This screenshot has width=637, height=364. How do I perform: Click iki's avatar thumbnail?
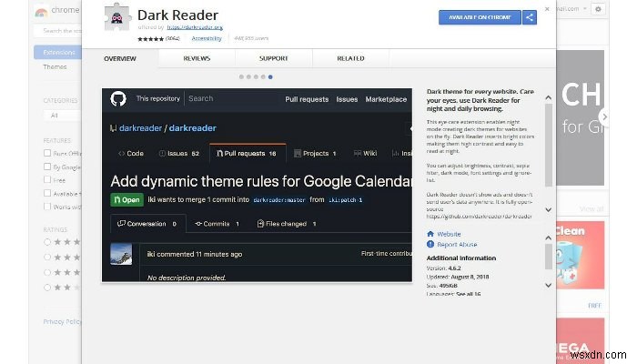(121, 254)
